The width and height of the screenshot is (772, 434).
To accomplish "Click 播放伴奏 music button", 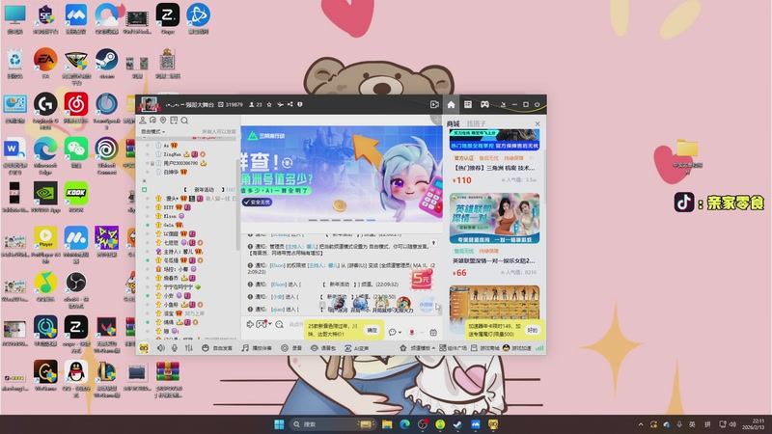I will (257, 348).
